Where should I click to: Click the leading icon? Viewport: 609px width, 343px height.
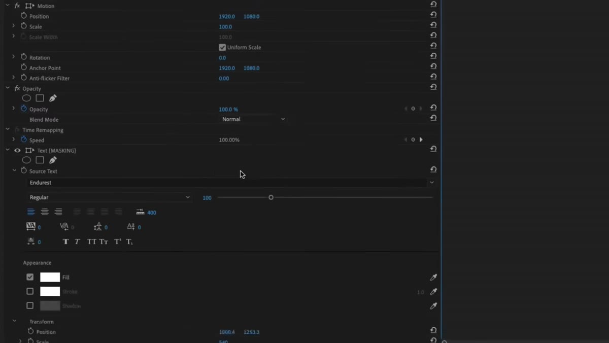tap(98, 226)
